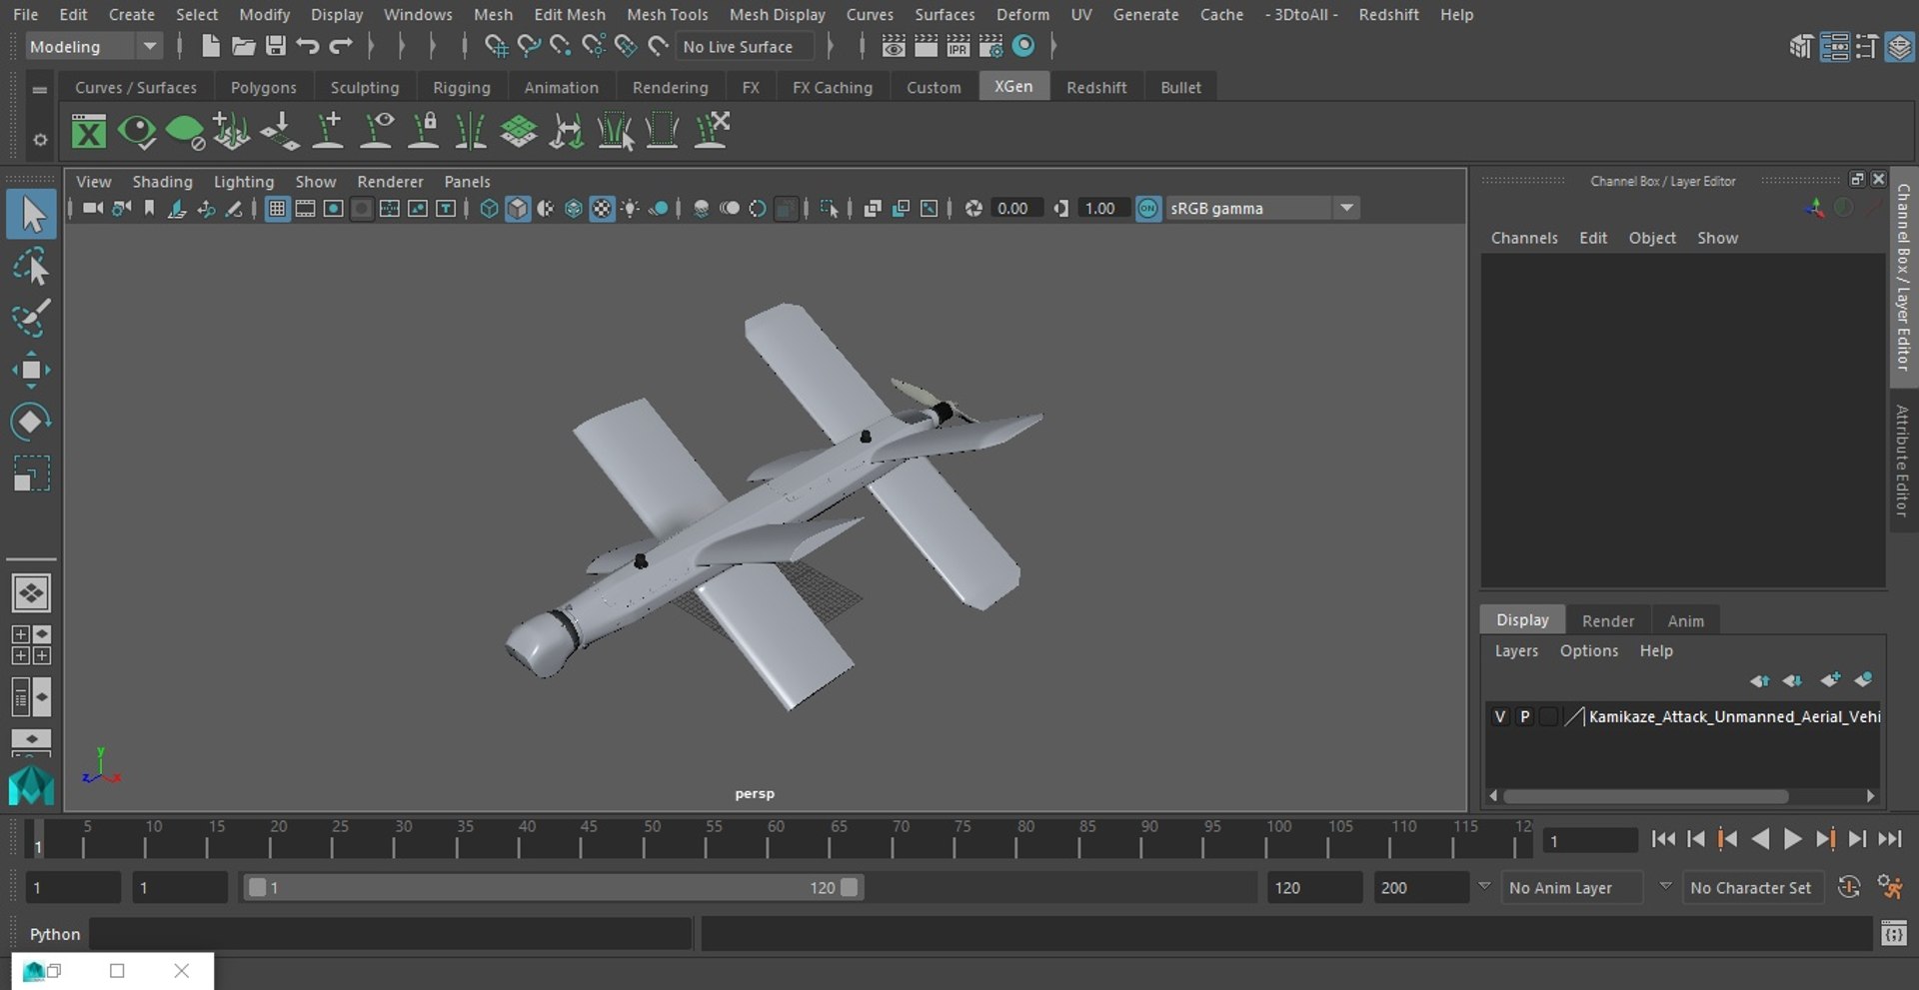Click the XGen preview eye icon
The height and width of the screenshot is (990, 1919).
137,131
